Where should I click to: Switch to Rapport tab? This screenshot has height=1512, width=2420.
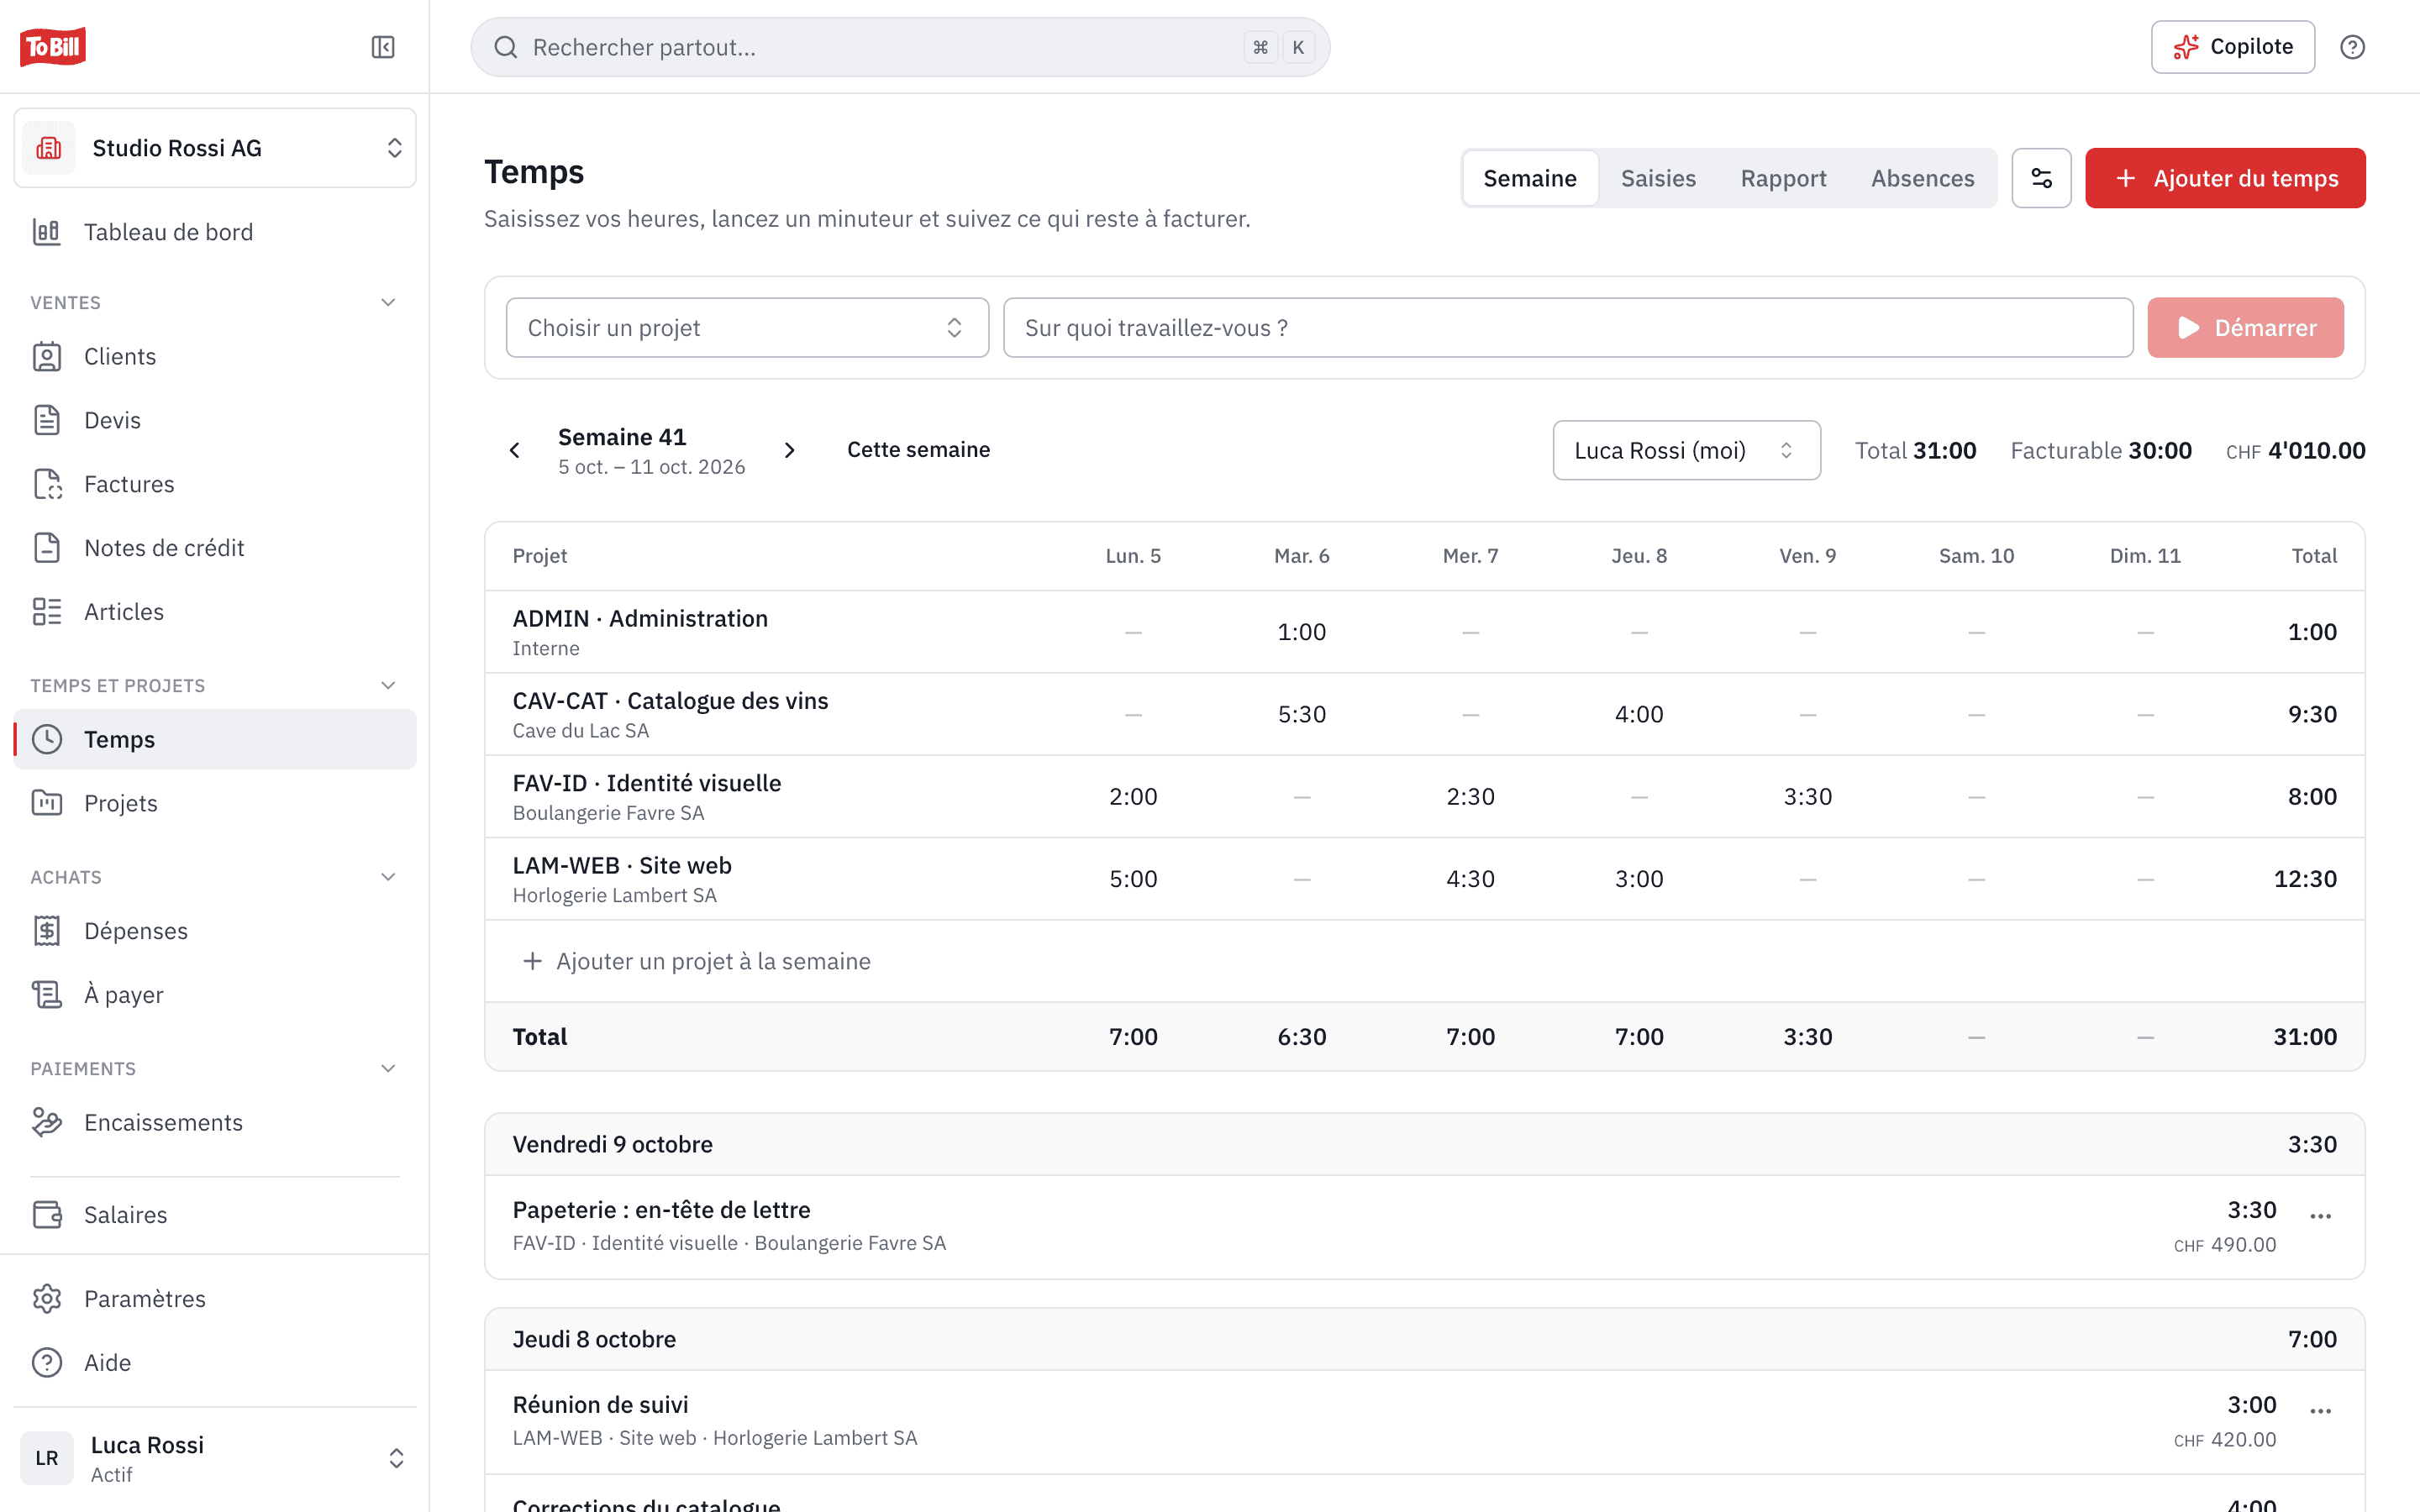tap(1783, 178)
